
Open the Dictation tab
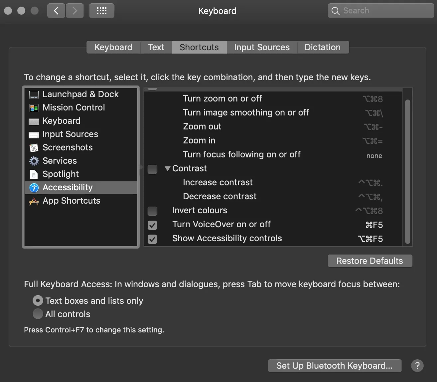[323, 47]
